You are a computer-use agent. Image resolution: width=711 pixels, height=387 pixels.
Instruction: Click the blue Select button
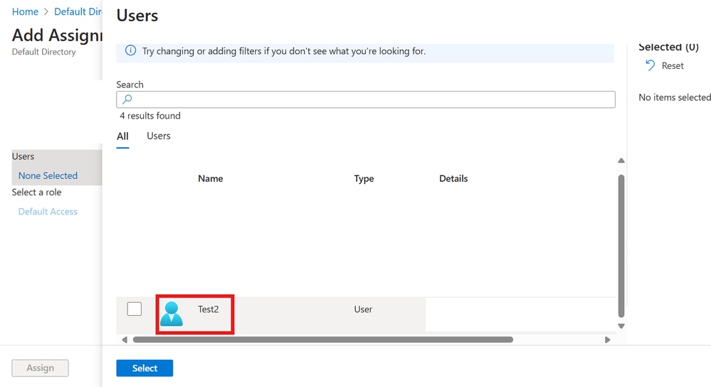point(144,368)
